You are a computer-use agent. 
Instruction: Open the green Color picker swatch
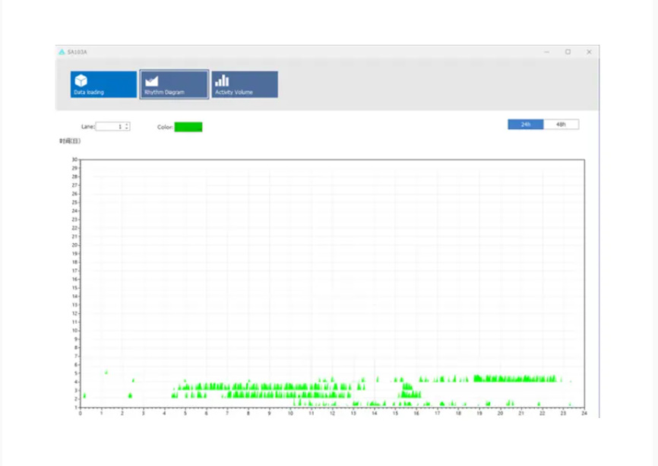pos(188,127)
